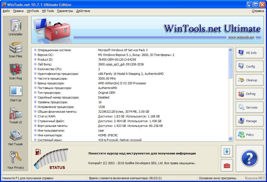Select the Версия ОС row
The width and height of the screenshot is (267, 182).
click(x=130, y=55)
